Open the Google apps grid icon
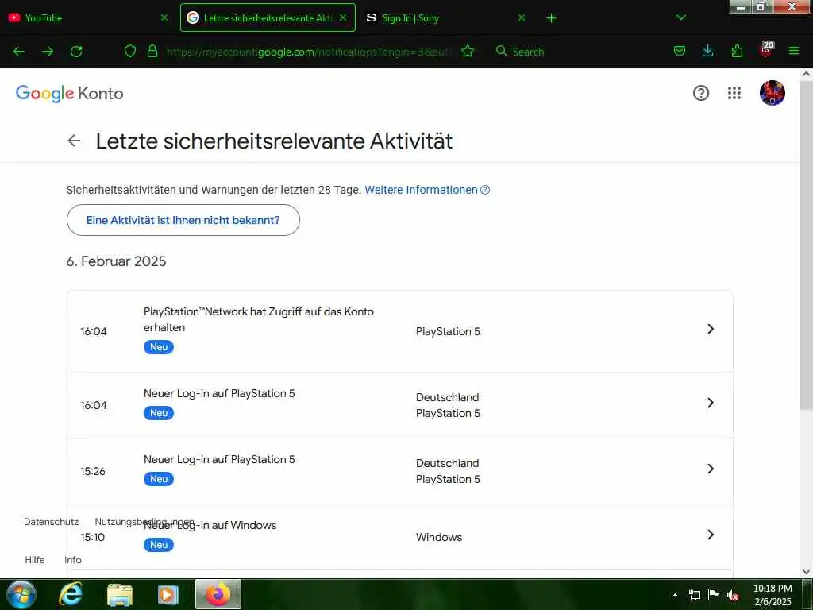The image size is (813, 610). [x=734, y=94]
